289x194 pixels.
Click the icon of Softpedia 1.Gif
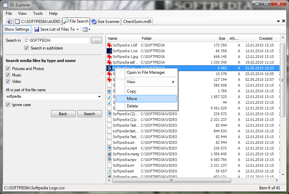(x=109, y=45)
